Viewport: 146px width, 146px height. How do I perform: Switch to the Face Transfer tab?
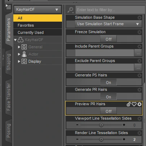coord(9,97)
